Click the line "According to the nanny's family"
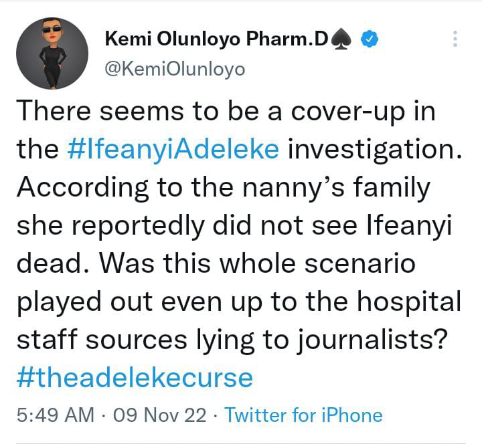Screen dimensions: 482x448 click(x=222, y=187)
